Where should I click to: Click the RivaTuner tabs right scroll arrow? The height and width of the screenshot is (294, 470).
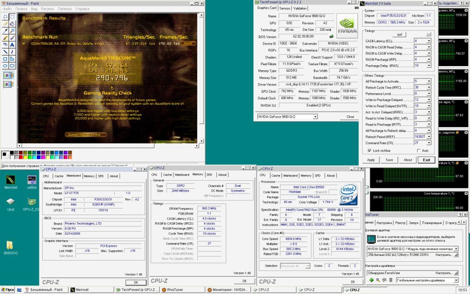(x=464, y=222)
